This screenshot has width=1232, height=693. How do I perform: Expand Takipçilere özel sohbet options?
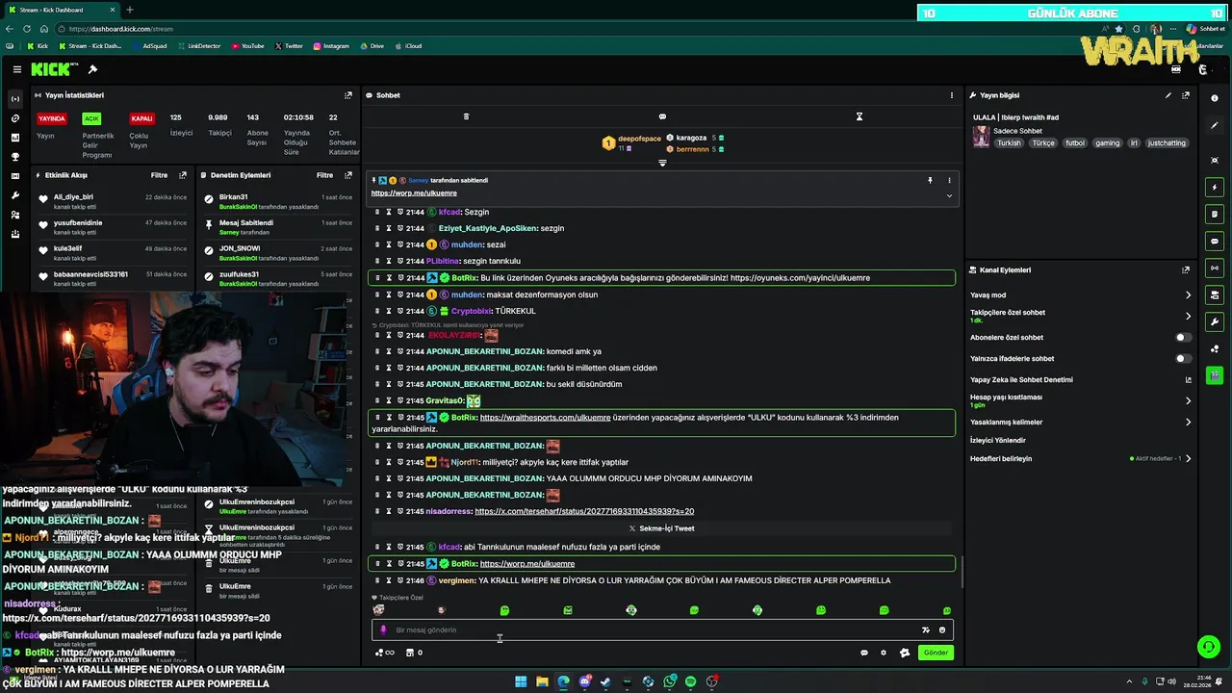click(1188, 316)
